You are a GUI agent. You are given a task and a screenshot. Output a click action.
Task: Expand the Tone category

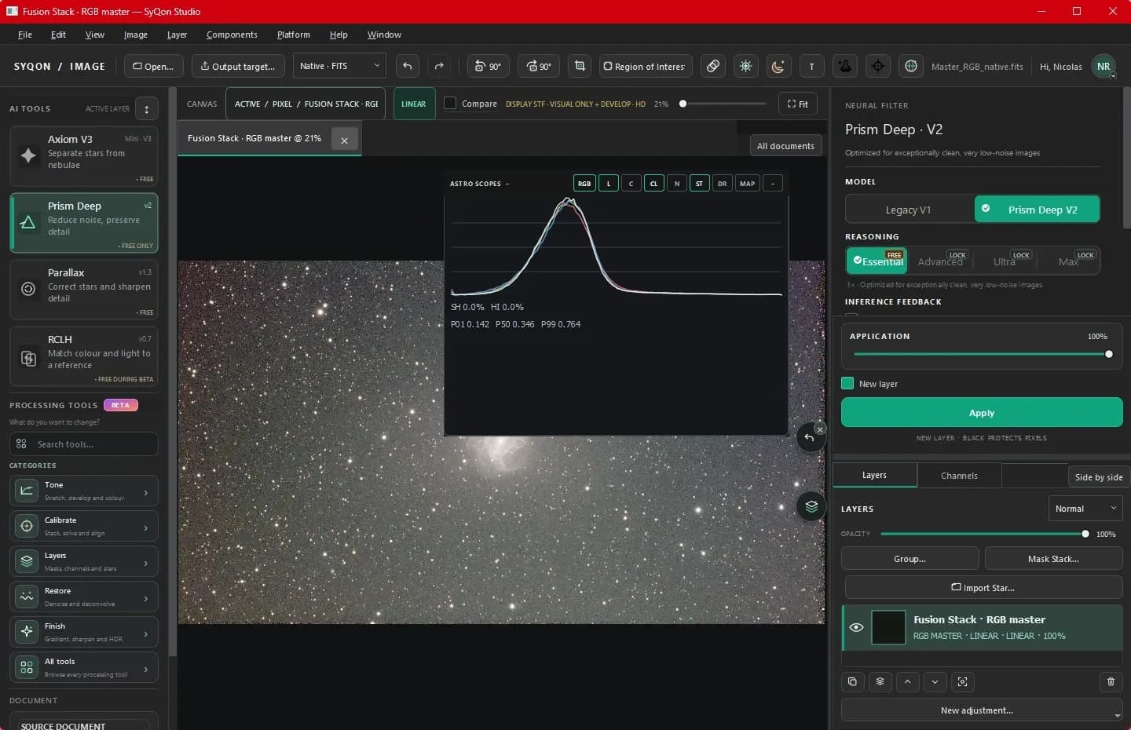coord(84,491)
